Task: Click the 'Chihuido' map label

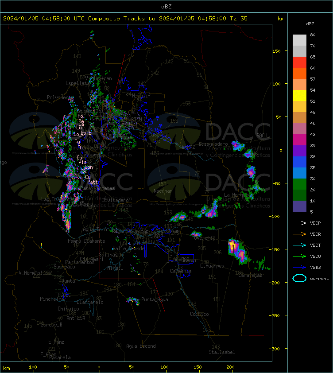Action: coord(68,309)
